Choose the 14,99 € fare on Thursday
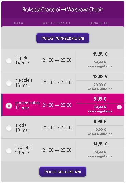 pos(100,144)
